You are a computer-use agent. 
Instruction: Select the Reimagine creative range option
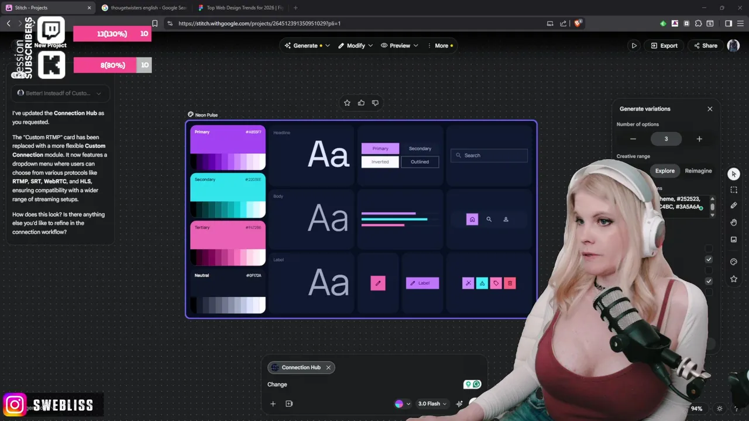tap(698, 171)
